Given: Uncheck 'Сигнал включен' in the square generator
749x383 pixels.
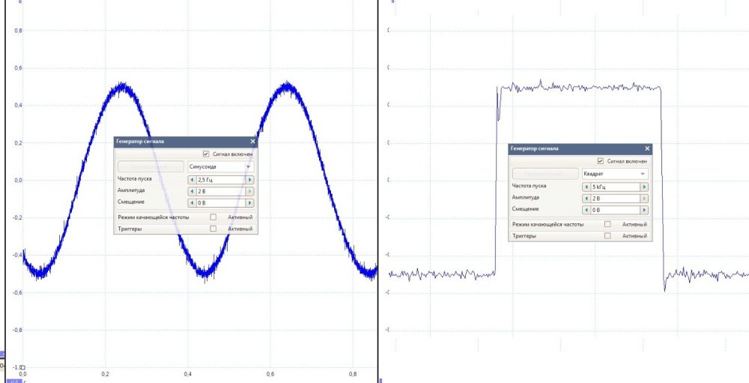Looking at the screenshot, I should tap(601, 160).
